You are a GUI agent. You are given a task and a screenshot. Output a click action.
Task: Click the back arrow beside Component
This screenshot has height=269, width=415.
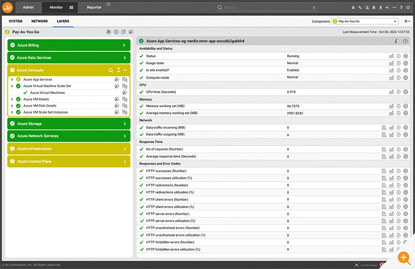[x=407, y=21]
